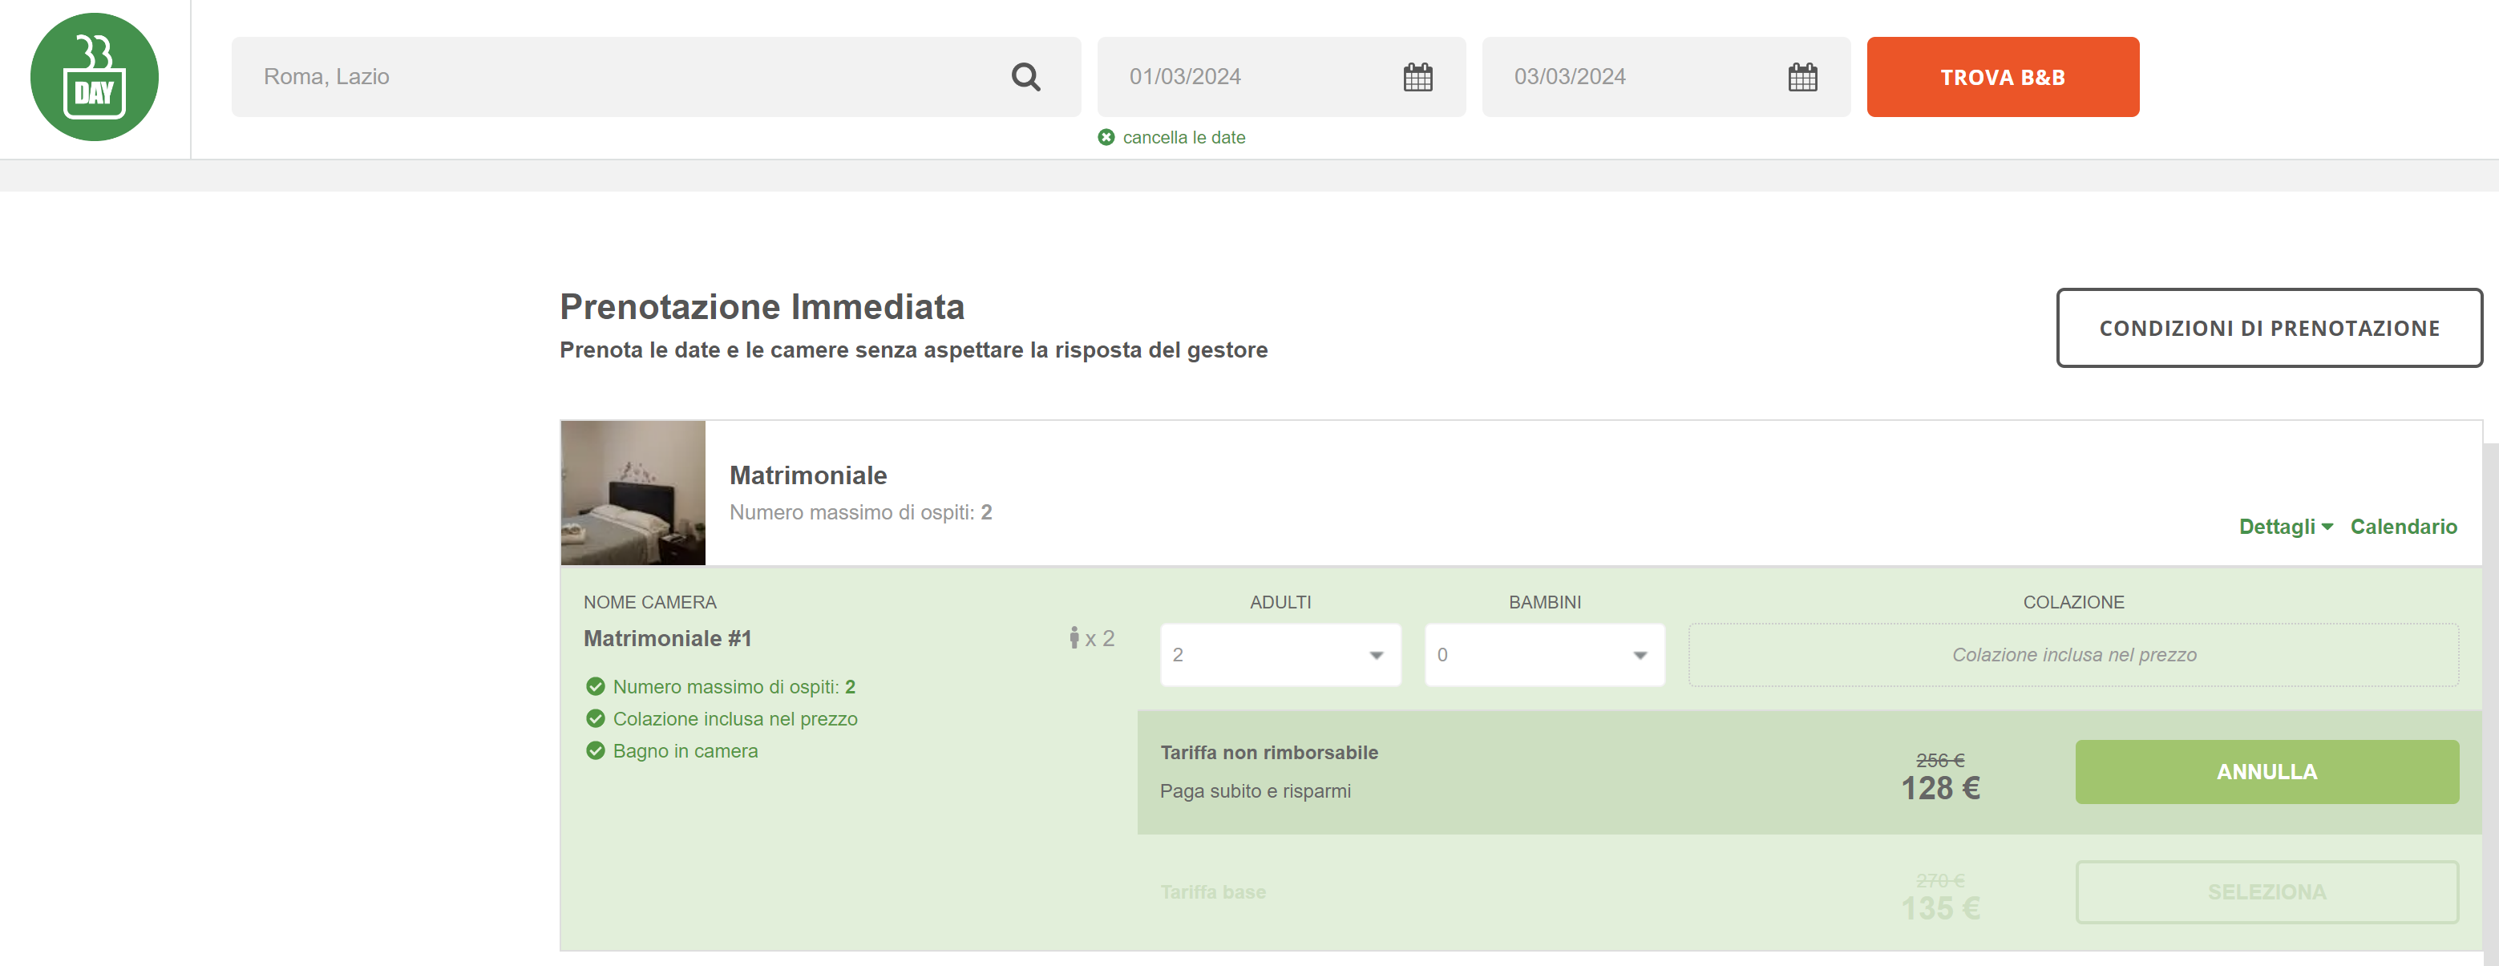Select the Tariffa base rate
This screenshot has height=966, width=2499.
point(2266,891)
